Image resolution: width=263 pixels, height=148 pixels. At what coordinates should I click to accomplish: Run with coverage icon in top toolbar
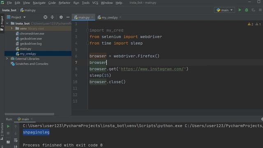(253, 10)
